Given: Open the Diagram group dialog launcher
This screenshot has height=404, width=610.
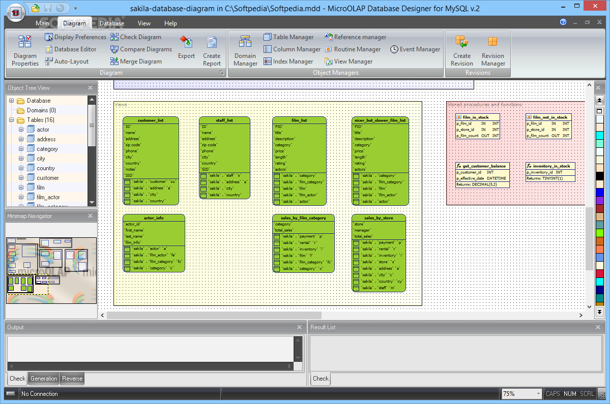Looking at the screenshot, I should pos(222,73).
